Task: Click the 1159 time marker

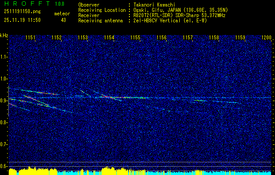Action: 240,38
